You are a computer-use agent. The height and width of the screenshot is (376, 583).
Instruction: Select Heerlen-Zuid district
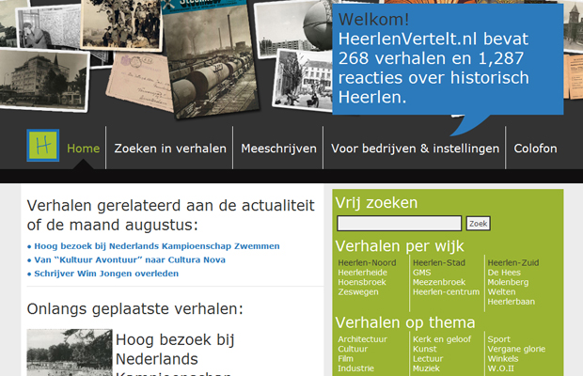point(513,262)
